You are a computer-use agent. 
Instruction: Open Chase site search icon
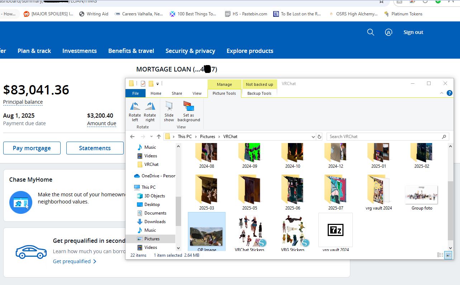(x=371, y=32)
